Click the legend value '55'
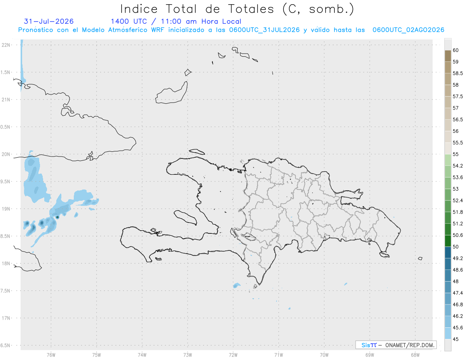The width and height of the screenshot is (466, 360). coord(456,155)
